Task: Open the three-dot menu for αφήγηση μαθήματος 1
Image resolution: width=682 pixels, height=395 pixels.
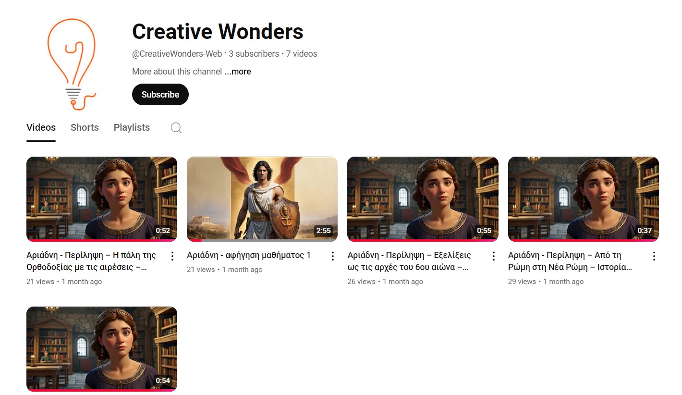Action: (x=333, y=256)
